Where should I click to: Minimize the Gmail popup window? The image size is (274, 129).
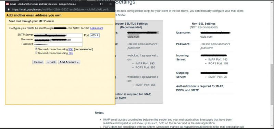tap(92, 4)
